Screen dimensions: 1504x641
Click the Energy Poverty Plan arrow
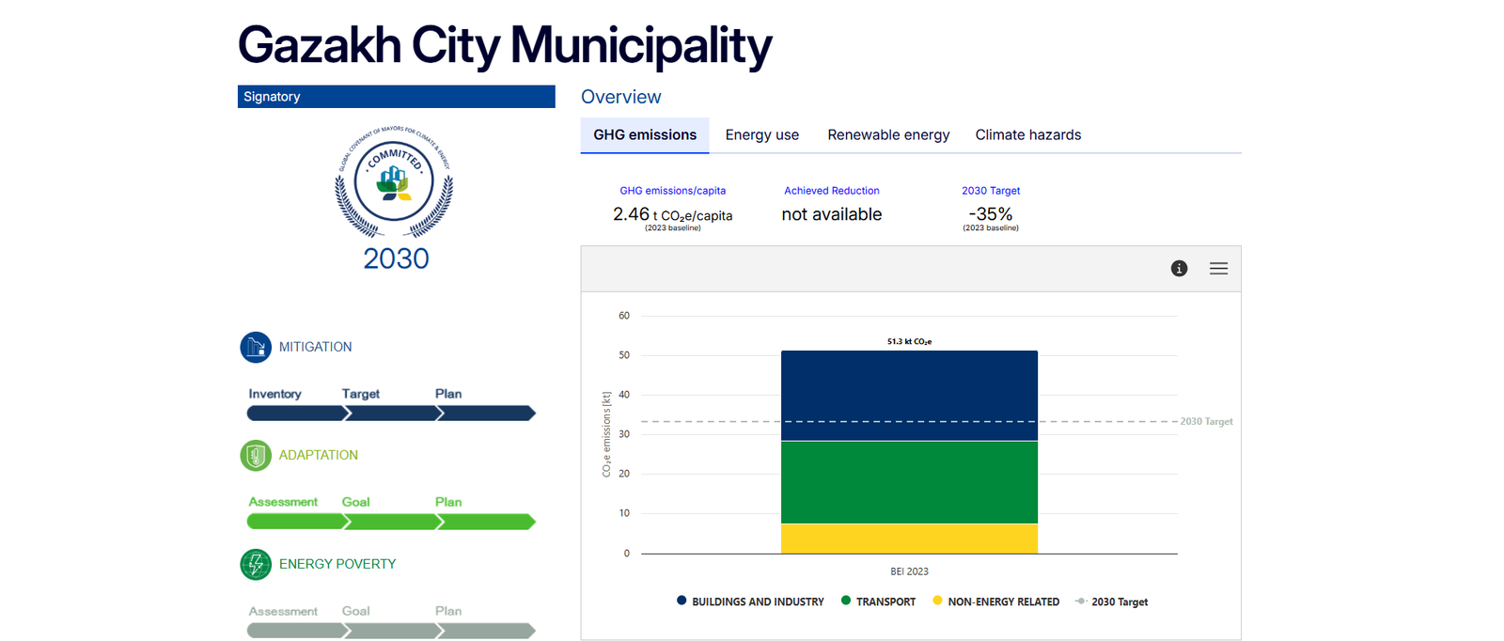486,631
